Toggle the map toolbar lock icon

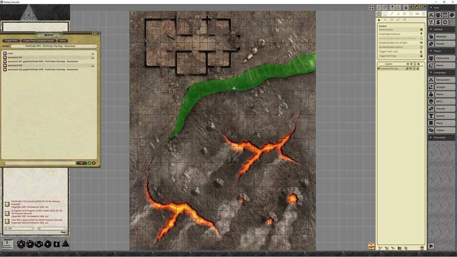click(x=406, y=7)
